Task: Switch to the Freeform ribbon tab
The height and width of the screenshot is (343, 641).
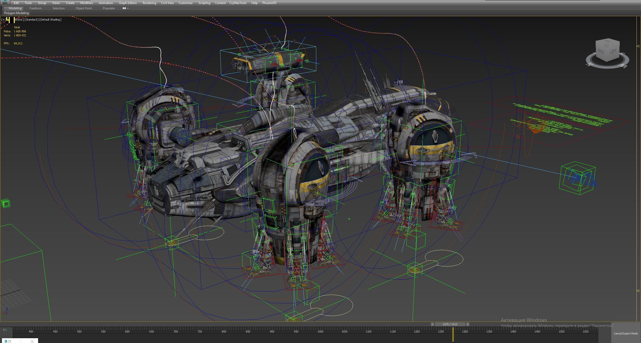Action: tap(35, 8)
